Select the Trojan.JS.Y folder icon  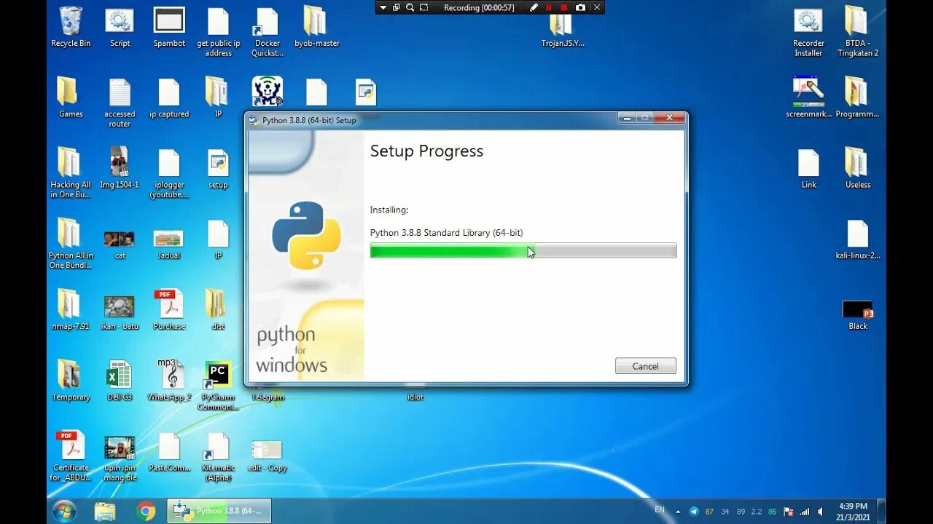(563, 31)
